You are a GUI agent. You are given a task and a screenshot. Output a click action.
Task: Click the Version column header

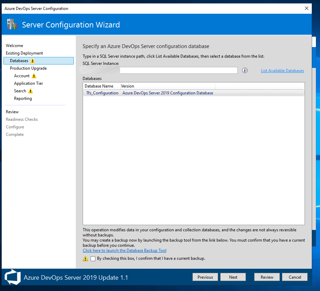click(x=168, y=86)
